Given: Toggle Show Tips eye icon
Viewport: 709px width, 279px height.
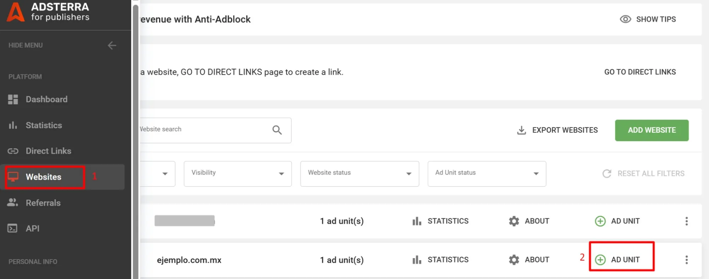Looking at the screenshot, I should pyautogui.click(x=625, y=19).
